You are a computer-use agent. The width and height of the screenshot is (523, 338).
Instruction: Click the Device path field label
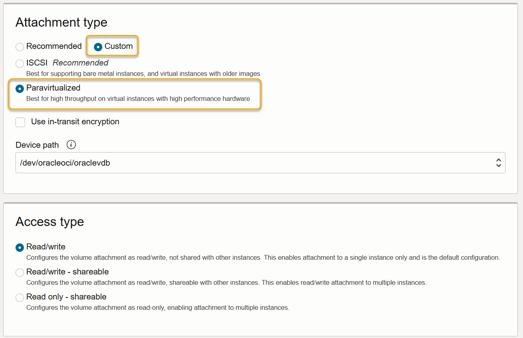click(37, 145)
